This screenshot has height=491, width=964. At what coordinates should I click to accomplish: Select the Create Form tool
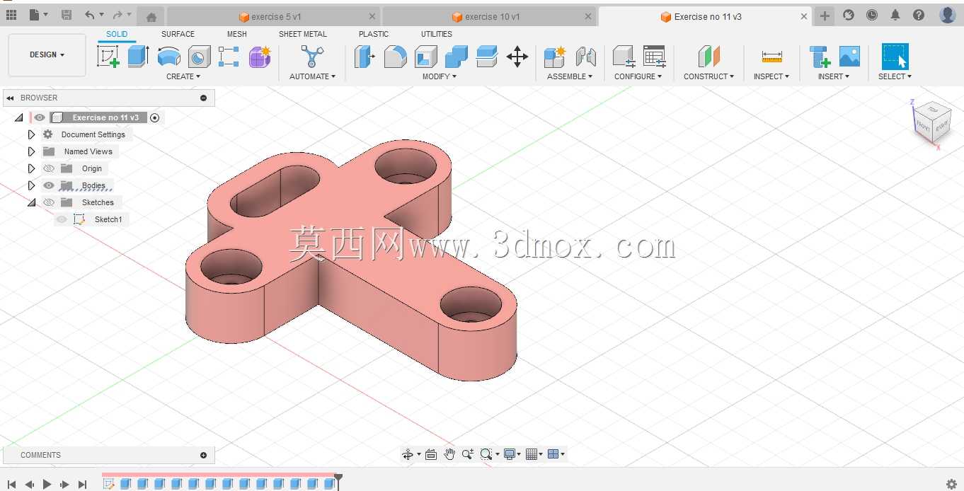260,57
